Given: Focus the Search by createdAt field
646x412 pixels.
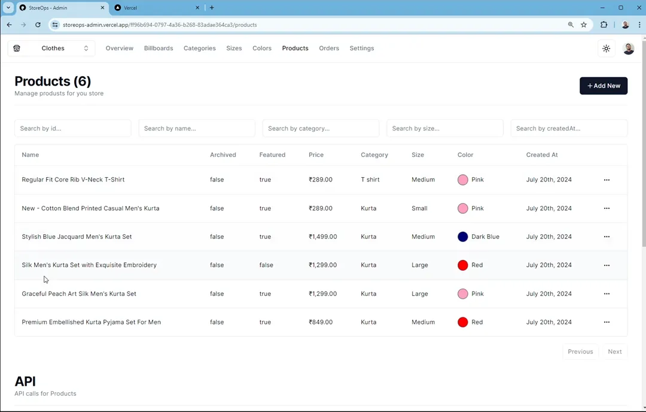Looking at the screenshot, I should tap(569, 128).
